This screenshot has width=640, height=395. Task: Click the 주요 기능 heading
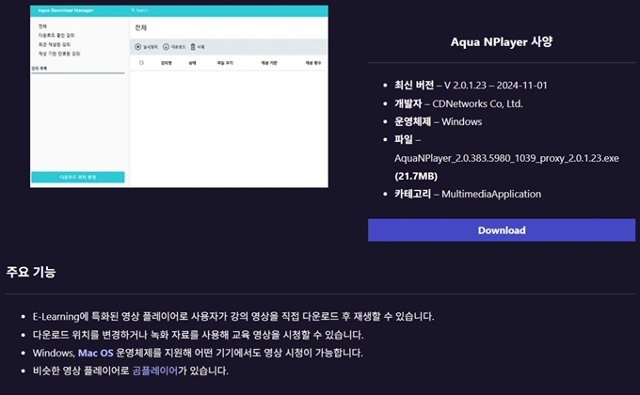31,272
